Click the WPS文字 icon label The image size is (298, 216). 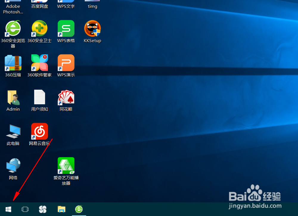(x=66, y=6)
